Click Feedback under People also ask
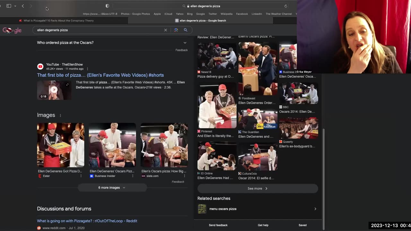This screenshot has height=231, width=411. click(x=181, y=50)
